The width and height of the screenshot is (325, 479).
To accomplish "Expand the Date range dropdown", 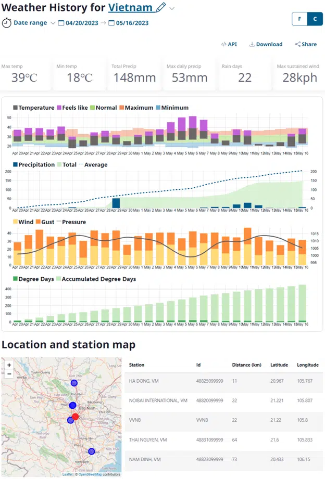I will coord(53,23).
